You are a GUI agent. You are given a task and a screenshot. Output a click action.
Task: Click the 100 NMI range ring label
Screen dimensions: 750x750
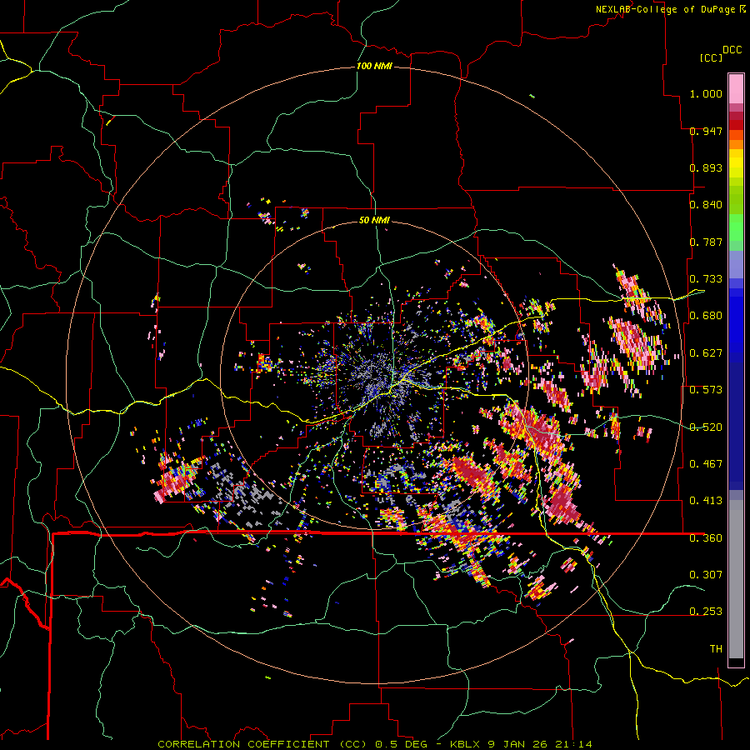374,66
